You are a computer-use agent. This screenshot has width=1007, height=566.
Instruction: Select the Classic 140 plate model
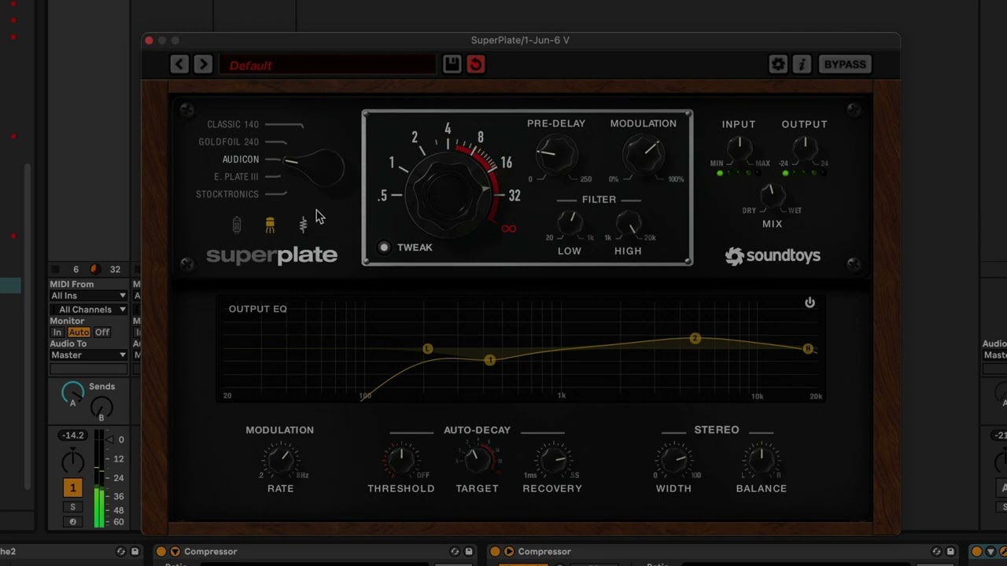click(233, 124)
